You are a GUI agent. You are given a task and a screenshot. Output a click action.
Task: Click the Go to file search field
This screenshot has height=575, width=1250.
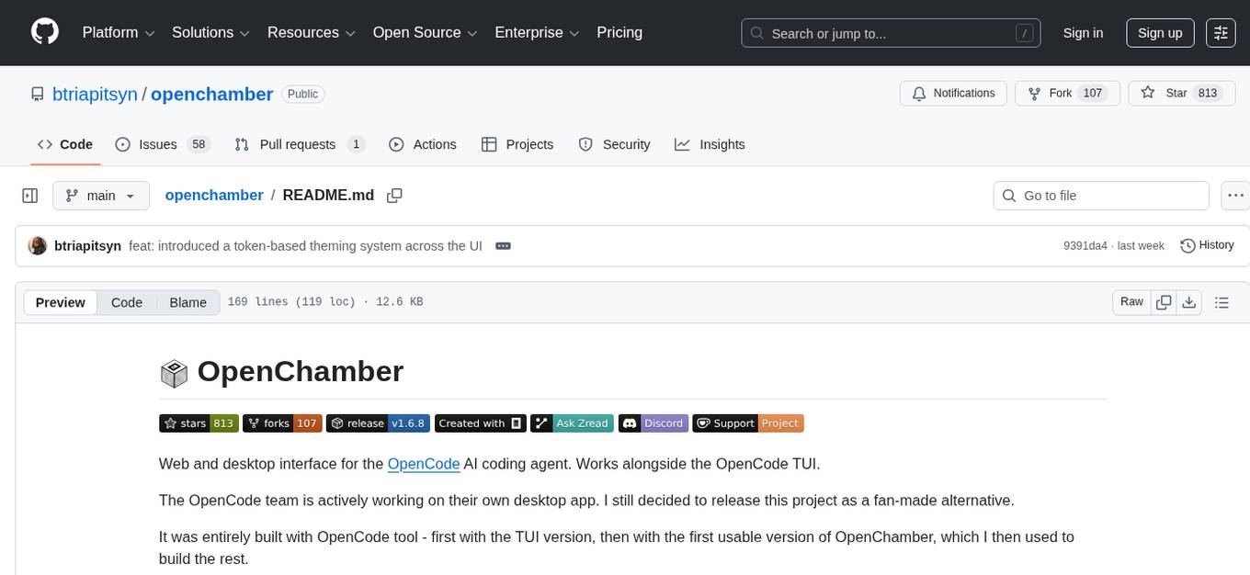click(x=1100, y=195)
